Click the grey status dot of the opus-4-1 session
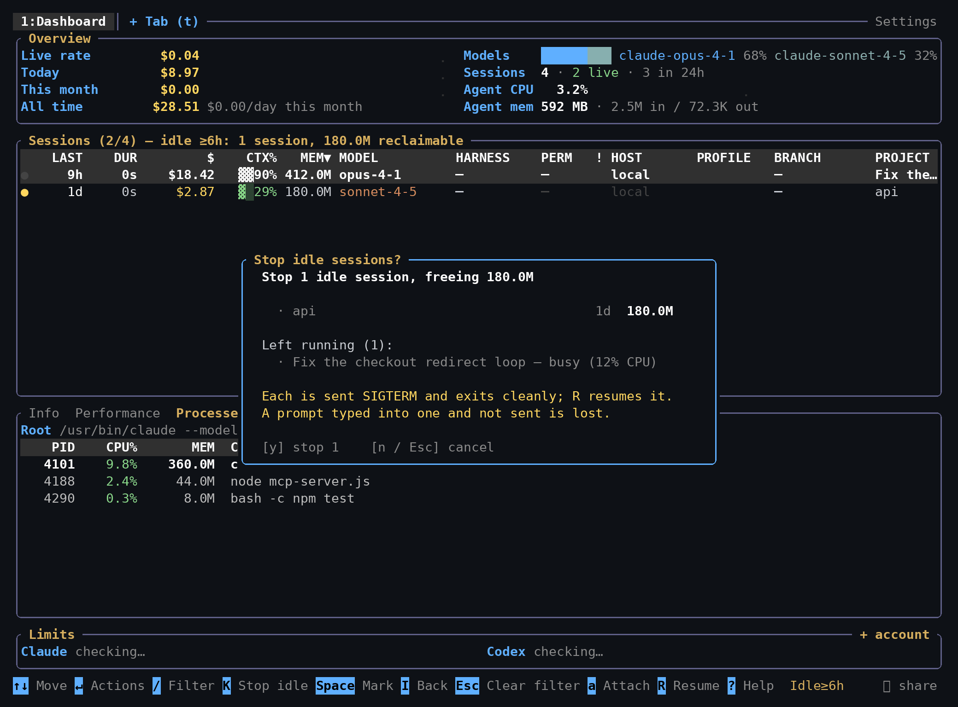Screen dimensions: 958x707 coord(25,175)
